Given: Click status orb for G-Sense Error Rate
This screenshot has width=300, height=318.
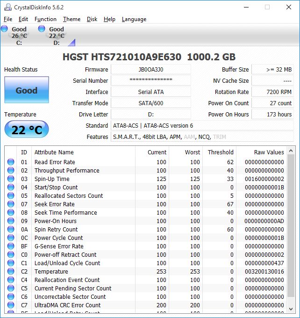Looking at the screenshot, I should click(11, 246).
